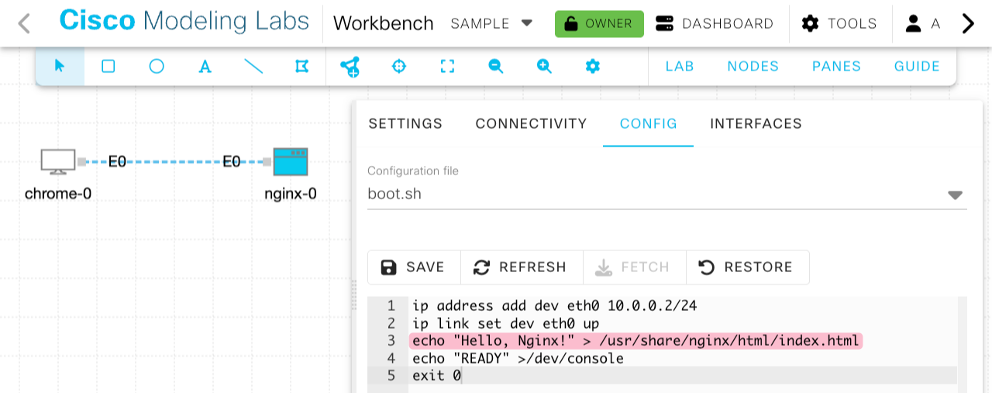Select the text annotation tool

(x=205, y=67)
